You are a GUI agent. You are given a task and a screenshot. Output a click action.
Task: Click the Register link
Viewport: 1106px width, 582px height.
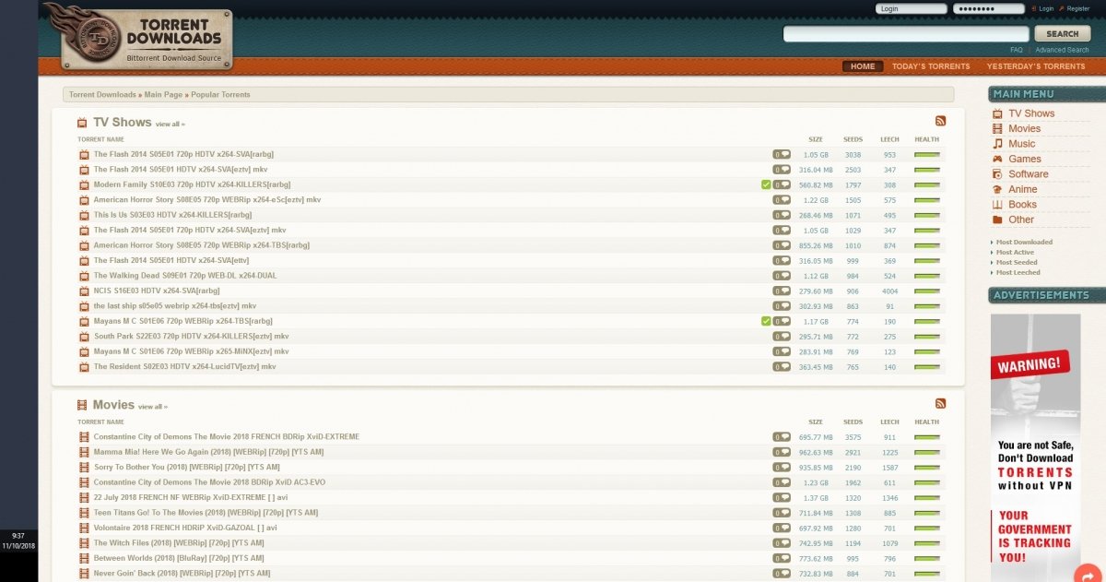click(1078, 8)
